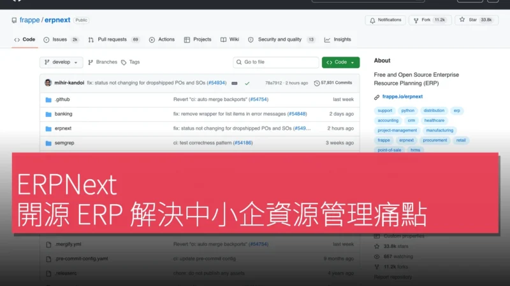
Task: Select the distribution topic tag
Action: coord(434,111)
